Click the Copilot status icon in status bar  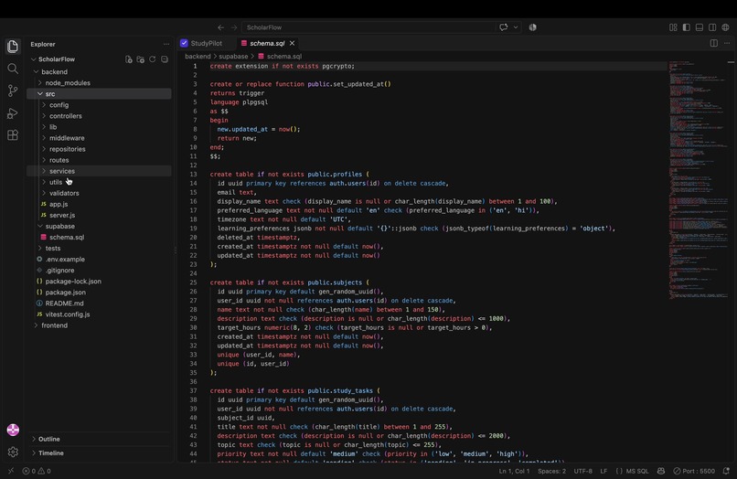pyautogui.click(x=661, y=471)
